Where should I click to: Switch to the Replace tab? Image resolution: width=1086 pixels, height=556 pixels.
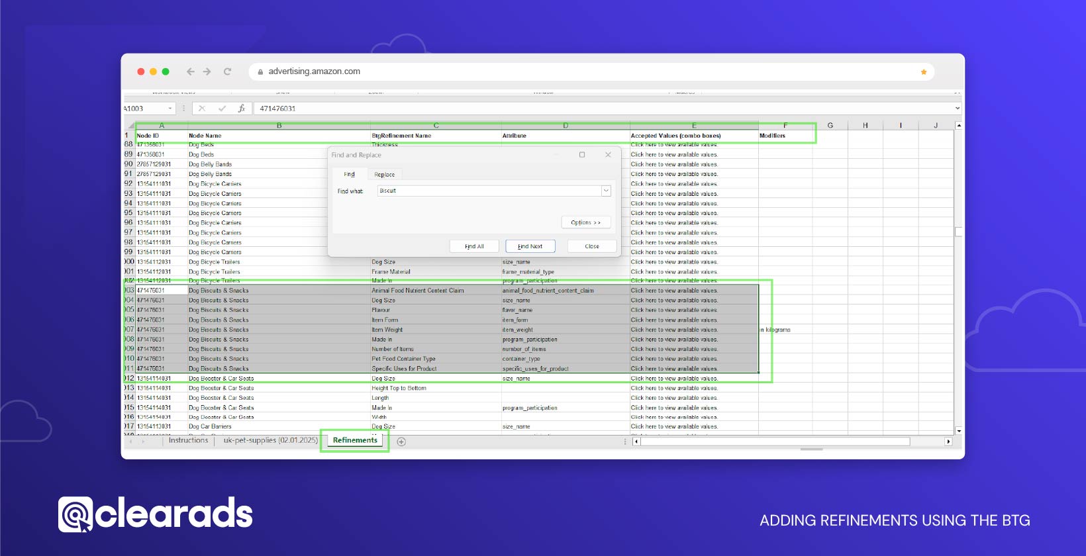tap(384, 175)
